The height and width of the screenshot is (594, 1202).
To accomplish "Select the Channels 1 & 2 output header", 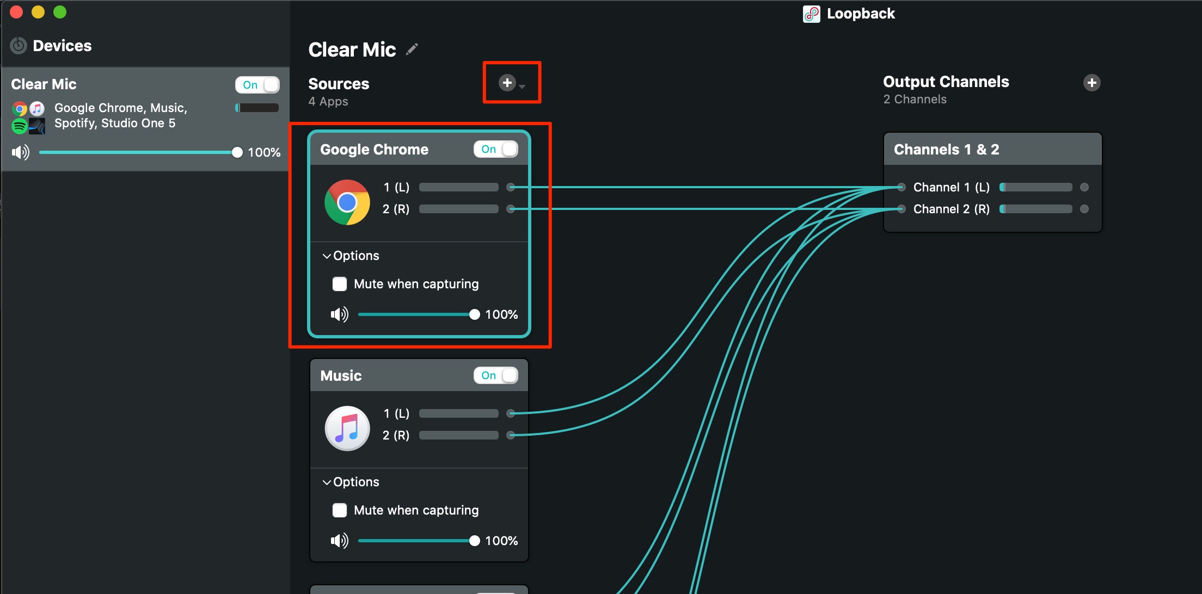I will point(993,149).
